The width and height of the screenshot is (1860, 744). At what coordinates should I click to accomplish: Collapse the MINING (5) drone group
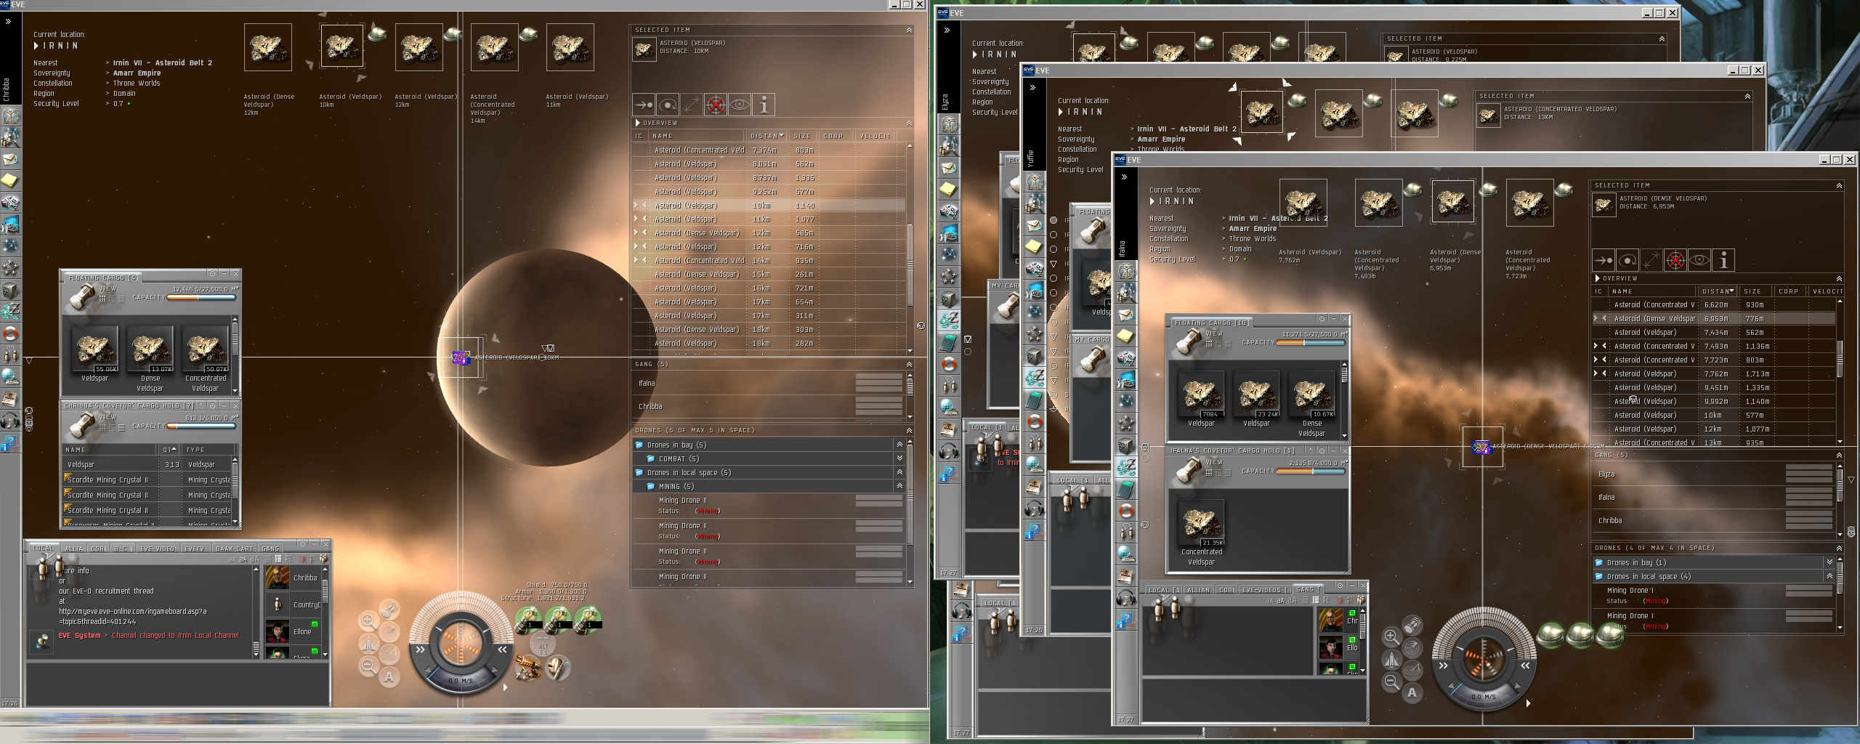pyautogui.click(x=899, y=486)
